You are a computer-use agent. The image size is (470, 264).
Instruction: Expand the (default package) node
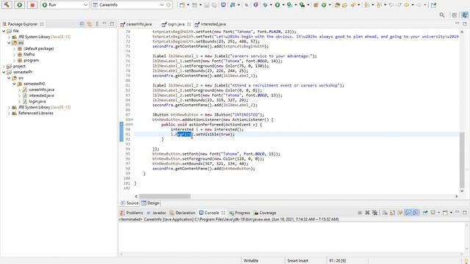[14, 48]
